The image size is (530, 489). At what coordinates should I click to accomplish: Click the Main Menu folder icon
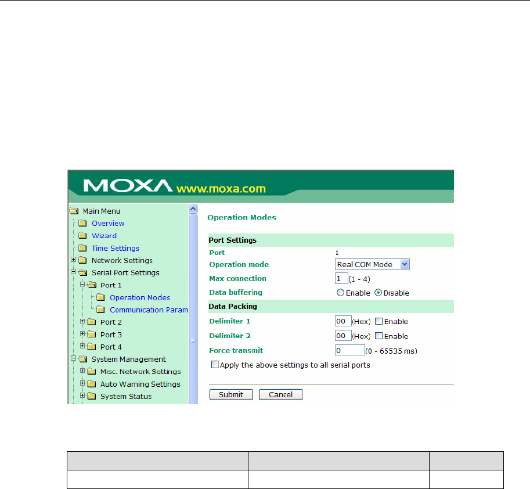[74, 211]
